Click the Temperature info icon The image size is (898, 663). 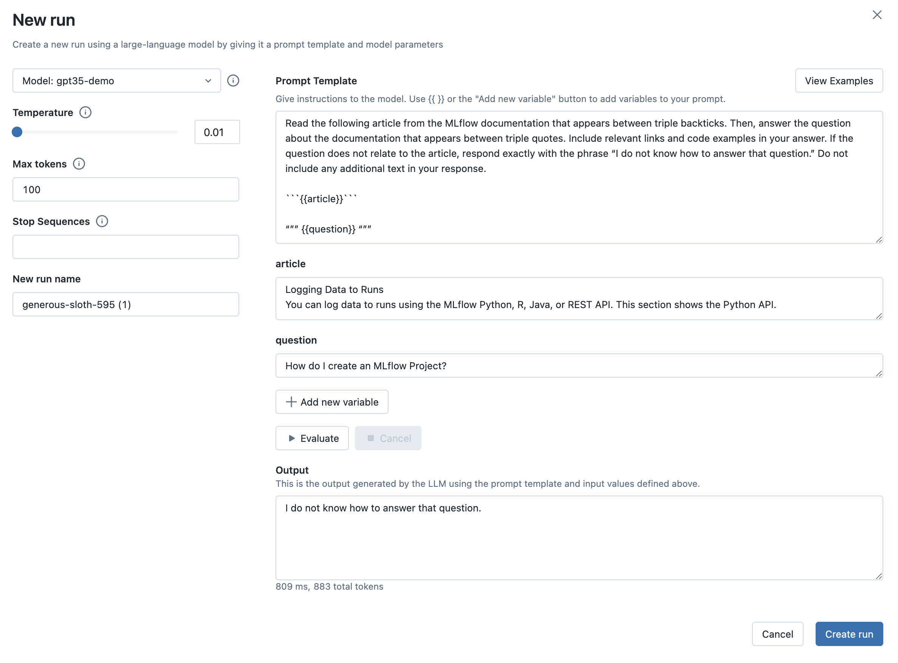point(85,112)
